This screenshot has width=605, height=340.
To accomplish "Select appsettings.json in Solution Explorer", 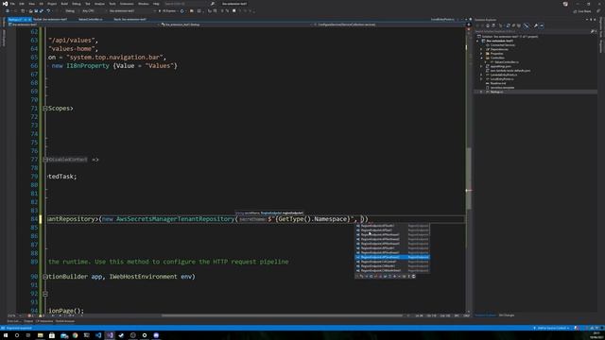I will coord(500,66).
